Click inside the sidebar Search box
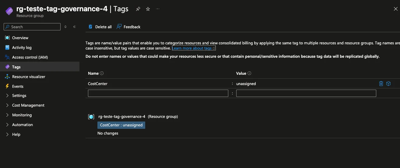Viewport: 400px width, 168px height. tap(32, 27)
